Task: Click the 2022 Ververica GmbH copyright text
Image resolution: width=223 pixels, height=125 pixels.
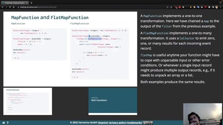Action: pyautogui.click(x=84, y=123)
